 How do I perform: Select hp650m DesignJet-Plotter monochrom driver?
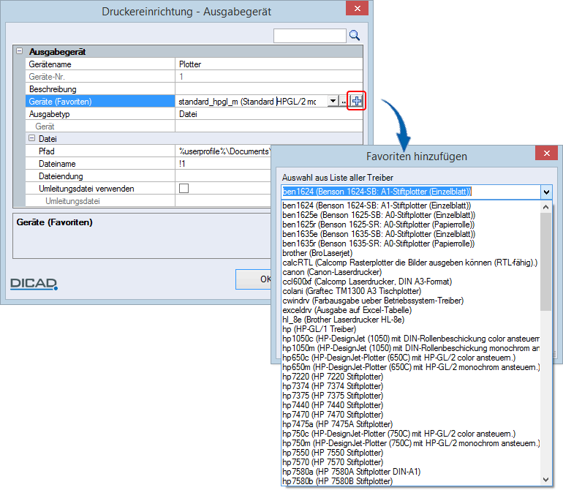(x=411, y=367)
